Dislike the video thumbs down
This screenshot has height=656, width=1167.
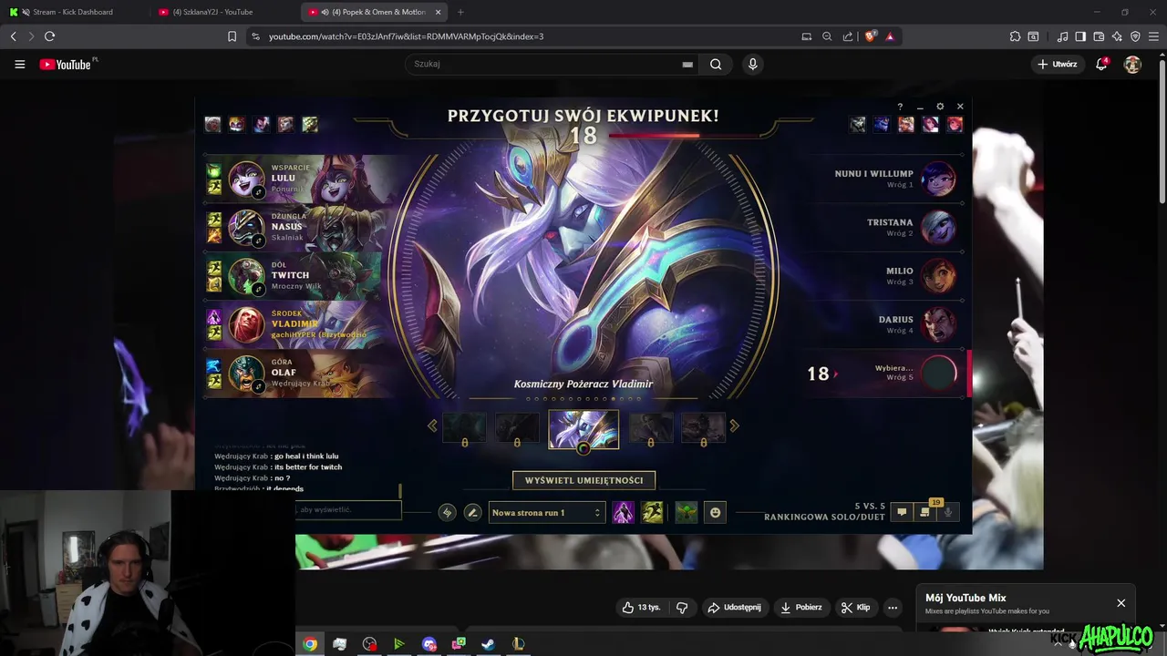tap(681, 608)
